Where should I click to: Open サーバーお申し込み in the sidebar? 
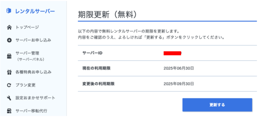(33, 40)
